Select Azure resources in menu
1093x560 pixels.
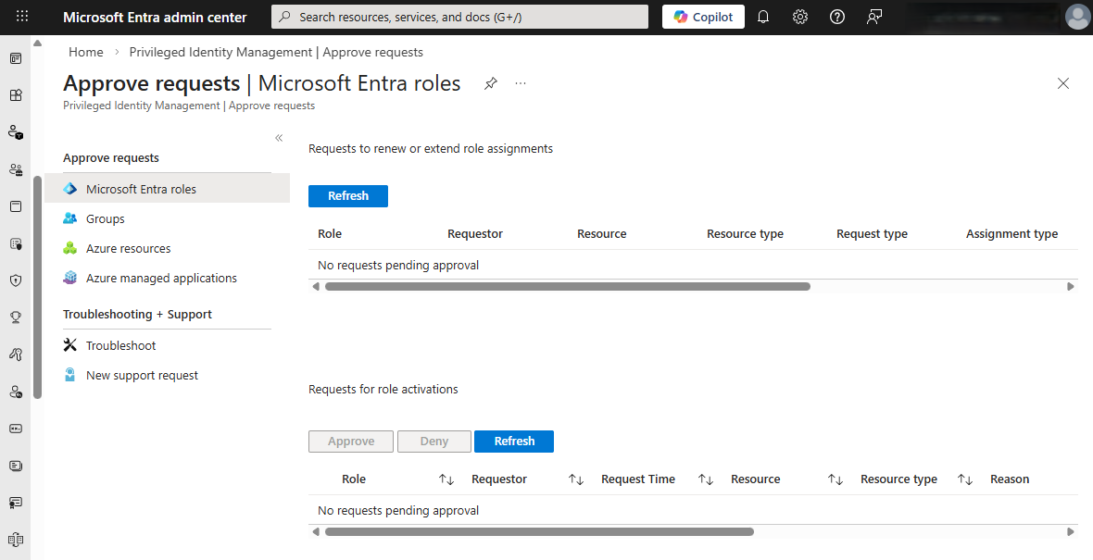click(168, 248)
